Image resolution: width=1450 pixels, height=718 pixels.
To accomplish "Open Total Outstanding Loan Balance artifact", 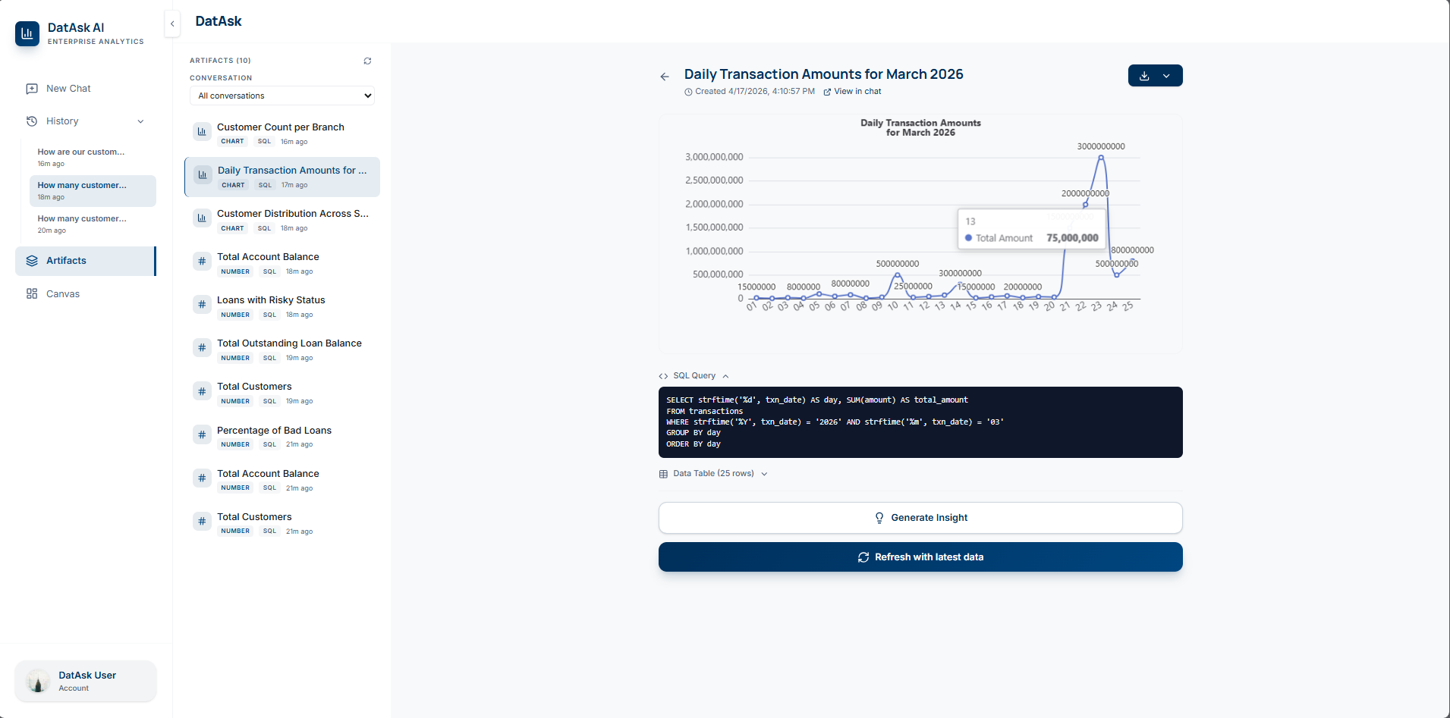I will tap(282, 350).
